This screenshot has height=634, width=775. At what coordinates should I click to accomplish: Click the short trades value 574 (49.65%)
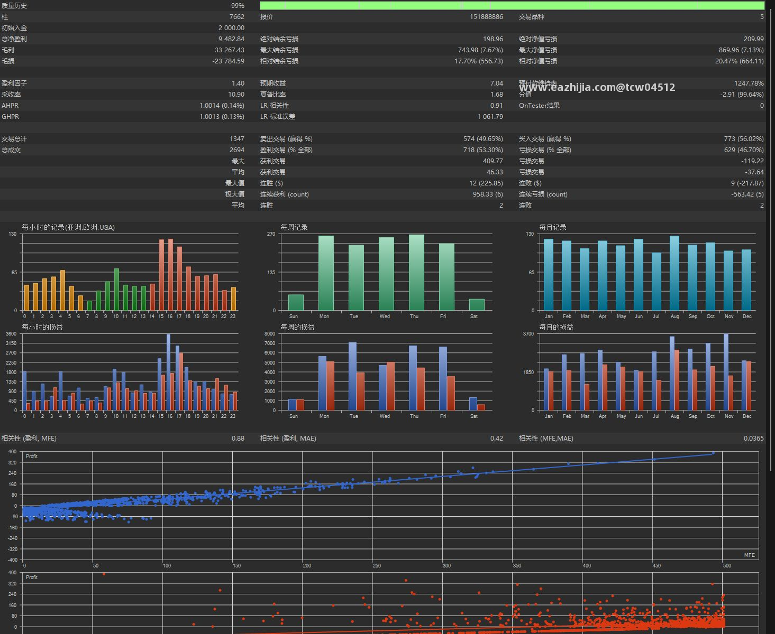point(483,139)
